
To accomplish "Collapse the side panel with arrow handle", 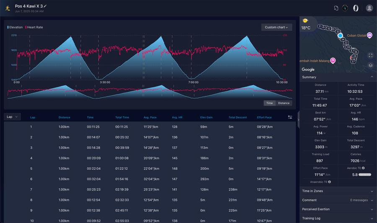I will click(298, 119).
